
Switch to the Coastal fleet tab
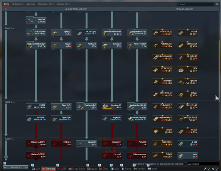(63, 4)
